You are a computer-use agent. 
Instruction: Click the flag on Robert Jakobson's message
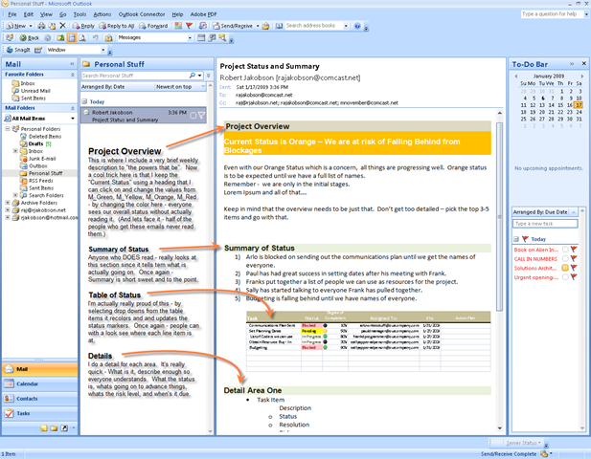pyautogui.click(x=202, y=115)
